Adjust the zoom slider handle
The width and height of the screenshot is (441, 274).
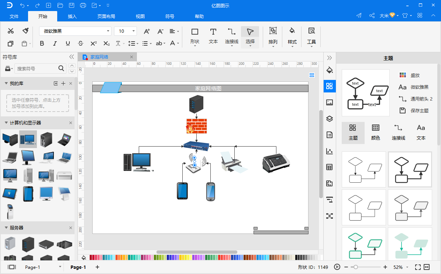click(x=356, y=267)
